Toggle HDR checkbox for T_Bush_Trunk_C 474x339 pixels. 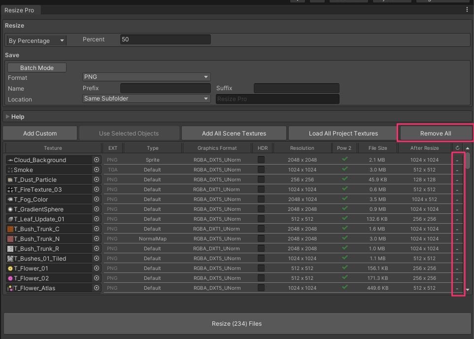[x=261, y=229]
